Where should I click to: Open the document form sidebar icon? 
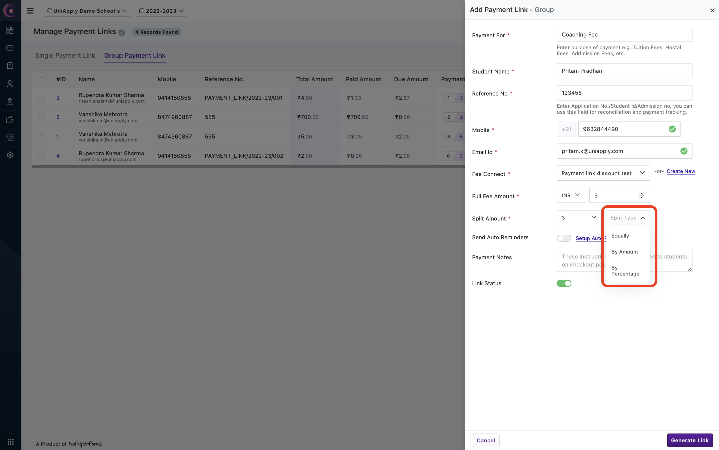pyautogui.click(x=10, y=66)
